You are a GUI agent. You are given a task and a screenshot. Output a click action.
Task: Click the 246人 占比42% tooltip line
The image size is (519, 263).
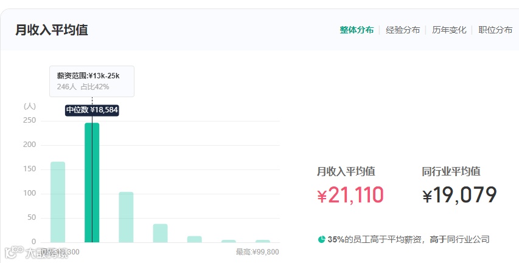[x=83, y=87]
